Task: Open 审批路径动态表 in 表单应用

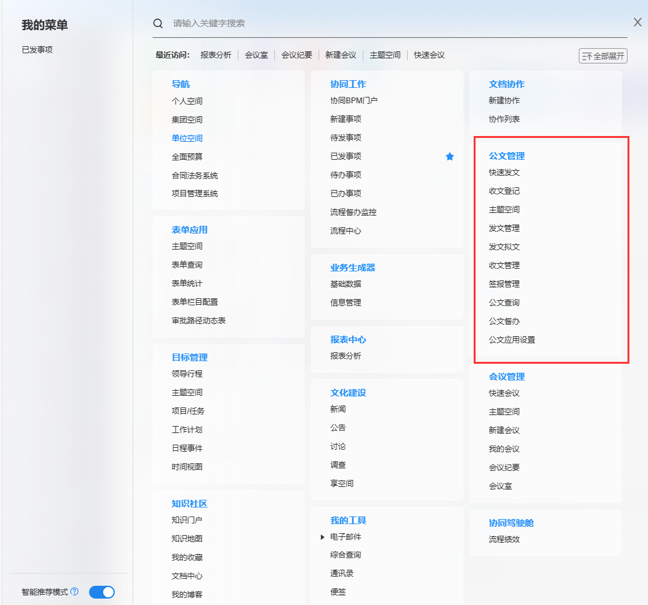Action: click(199, 321)
